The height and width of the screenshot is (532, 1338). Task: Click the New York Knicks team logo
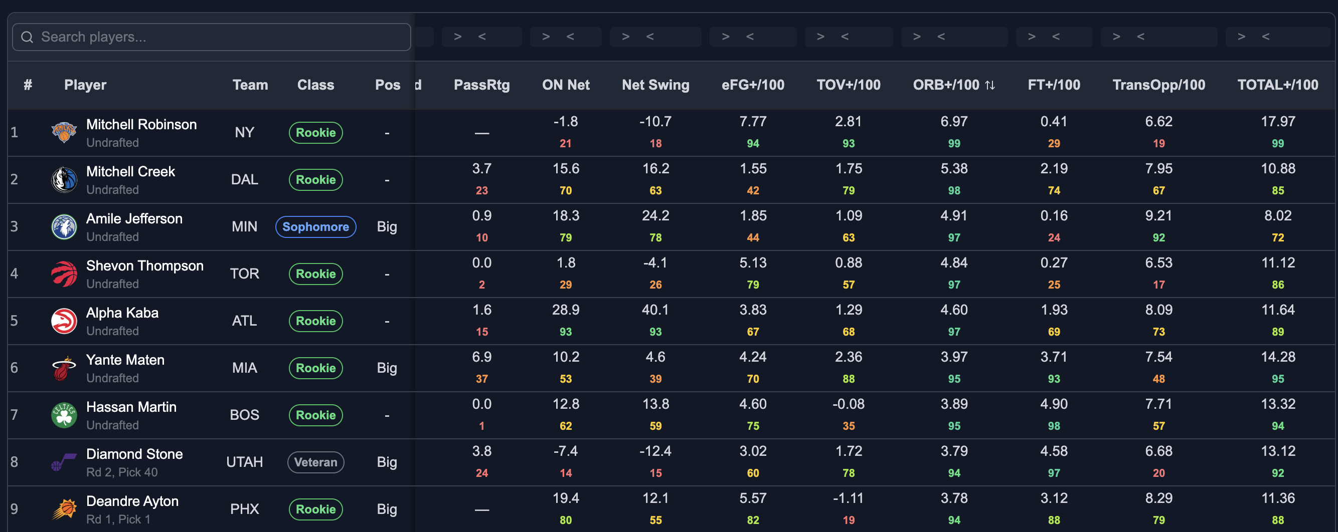[64, 132]
